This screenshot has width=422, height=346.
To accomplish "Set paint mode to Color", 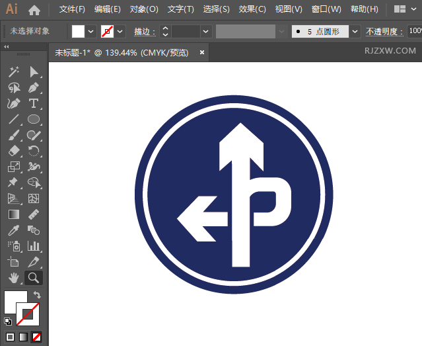I will (x=10, y=337).
